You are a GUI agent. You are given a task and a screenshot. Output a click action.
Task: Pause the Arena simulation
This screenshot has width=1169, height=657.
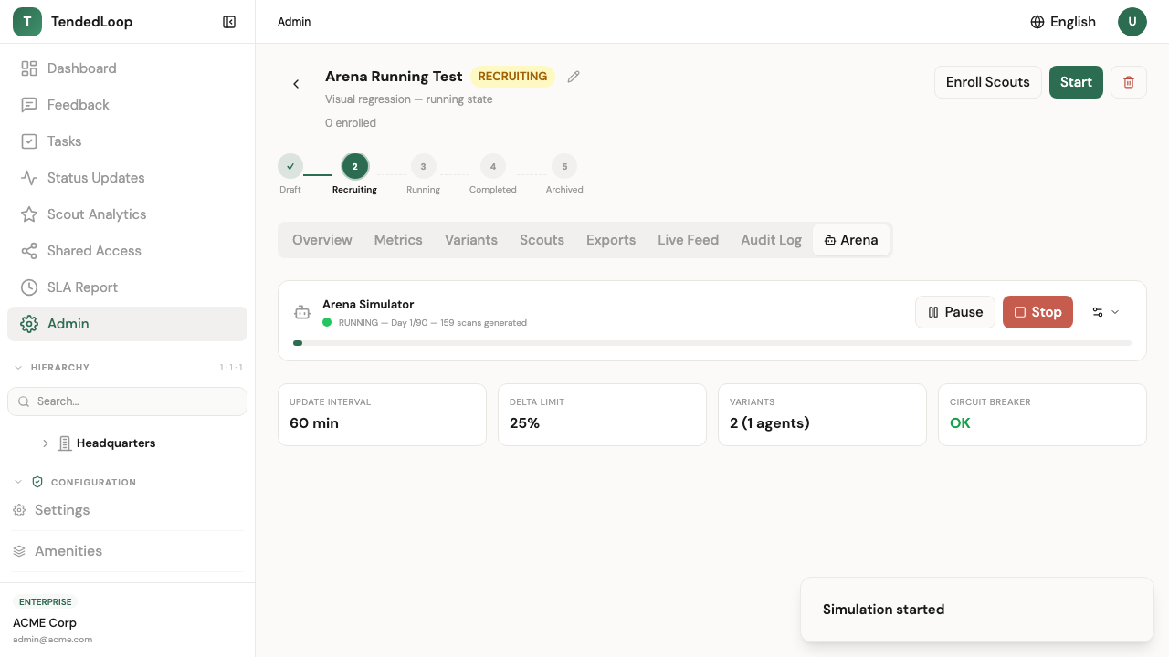954,312
